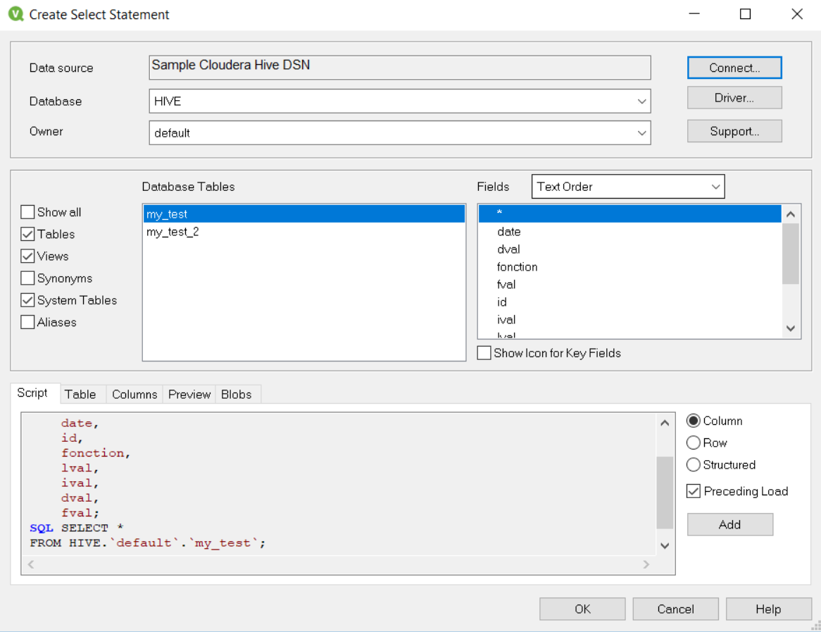Click the Fields list scrollbar thumb
This screenshot has width=821, height=632.
click(791, 254)
